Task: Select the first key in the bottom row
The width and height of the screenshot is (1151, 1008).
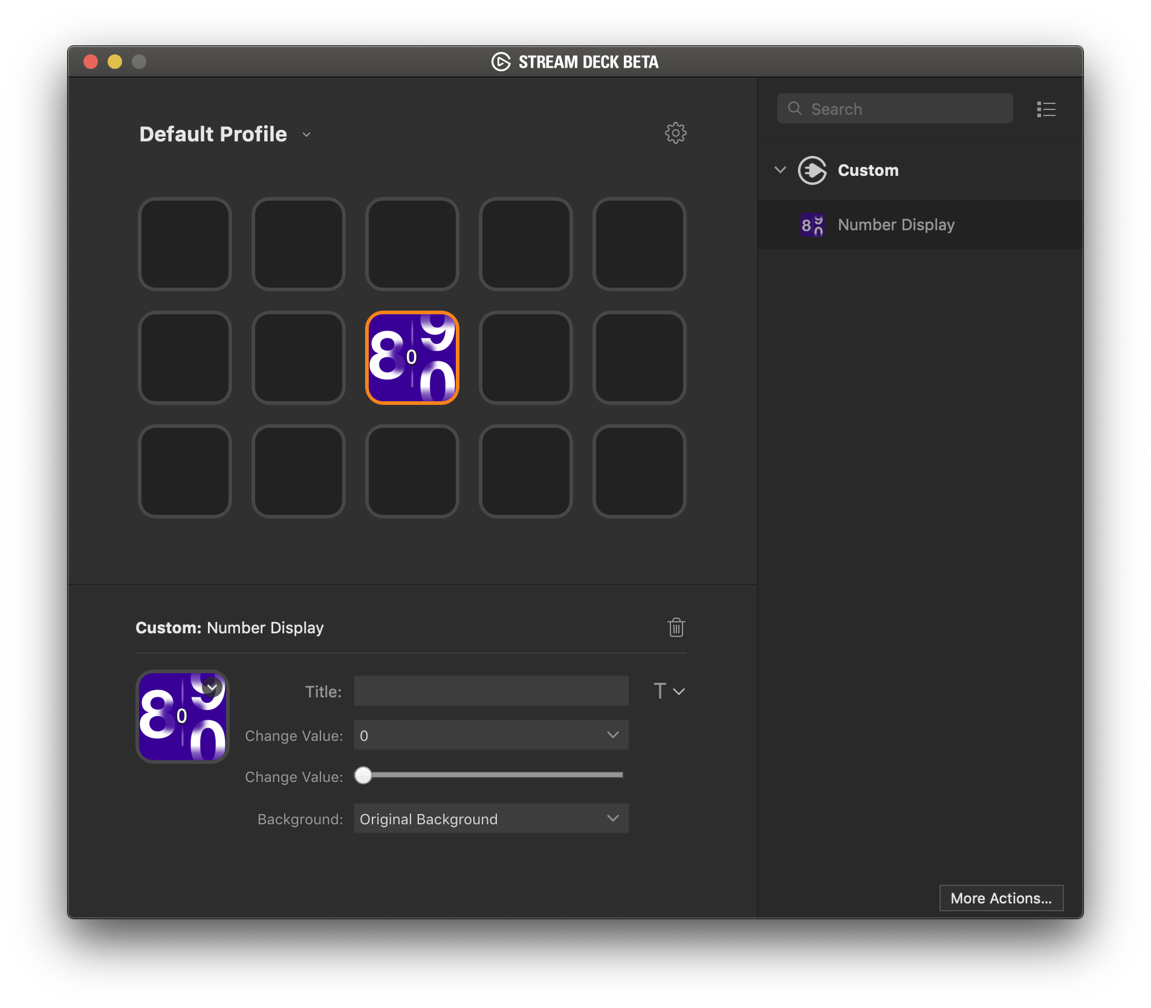Action: click(185, 471)
